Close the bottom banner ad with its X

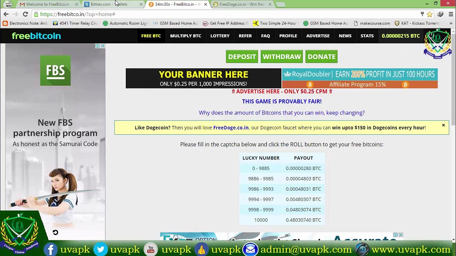click(x=401, y=235)
